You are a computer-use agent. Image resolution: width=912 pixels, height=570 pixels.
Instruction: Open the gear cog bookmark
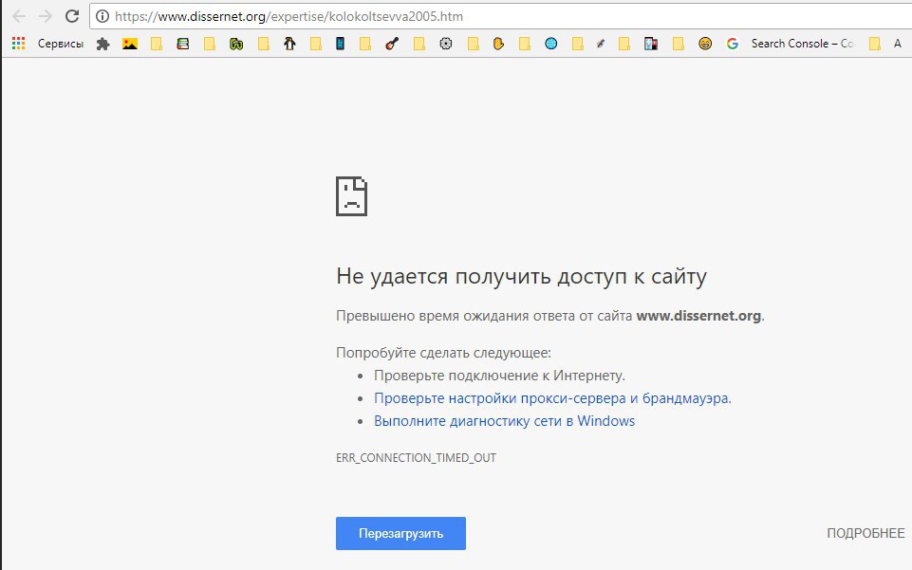click(445, 44)
